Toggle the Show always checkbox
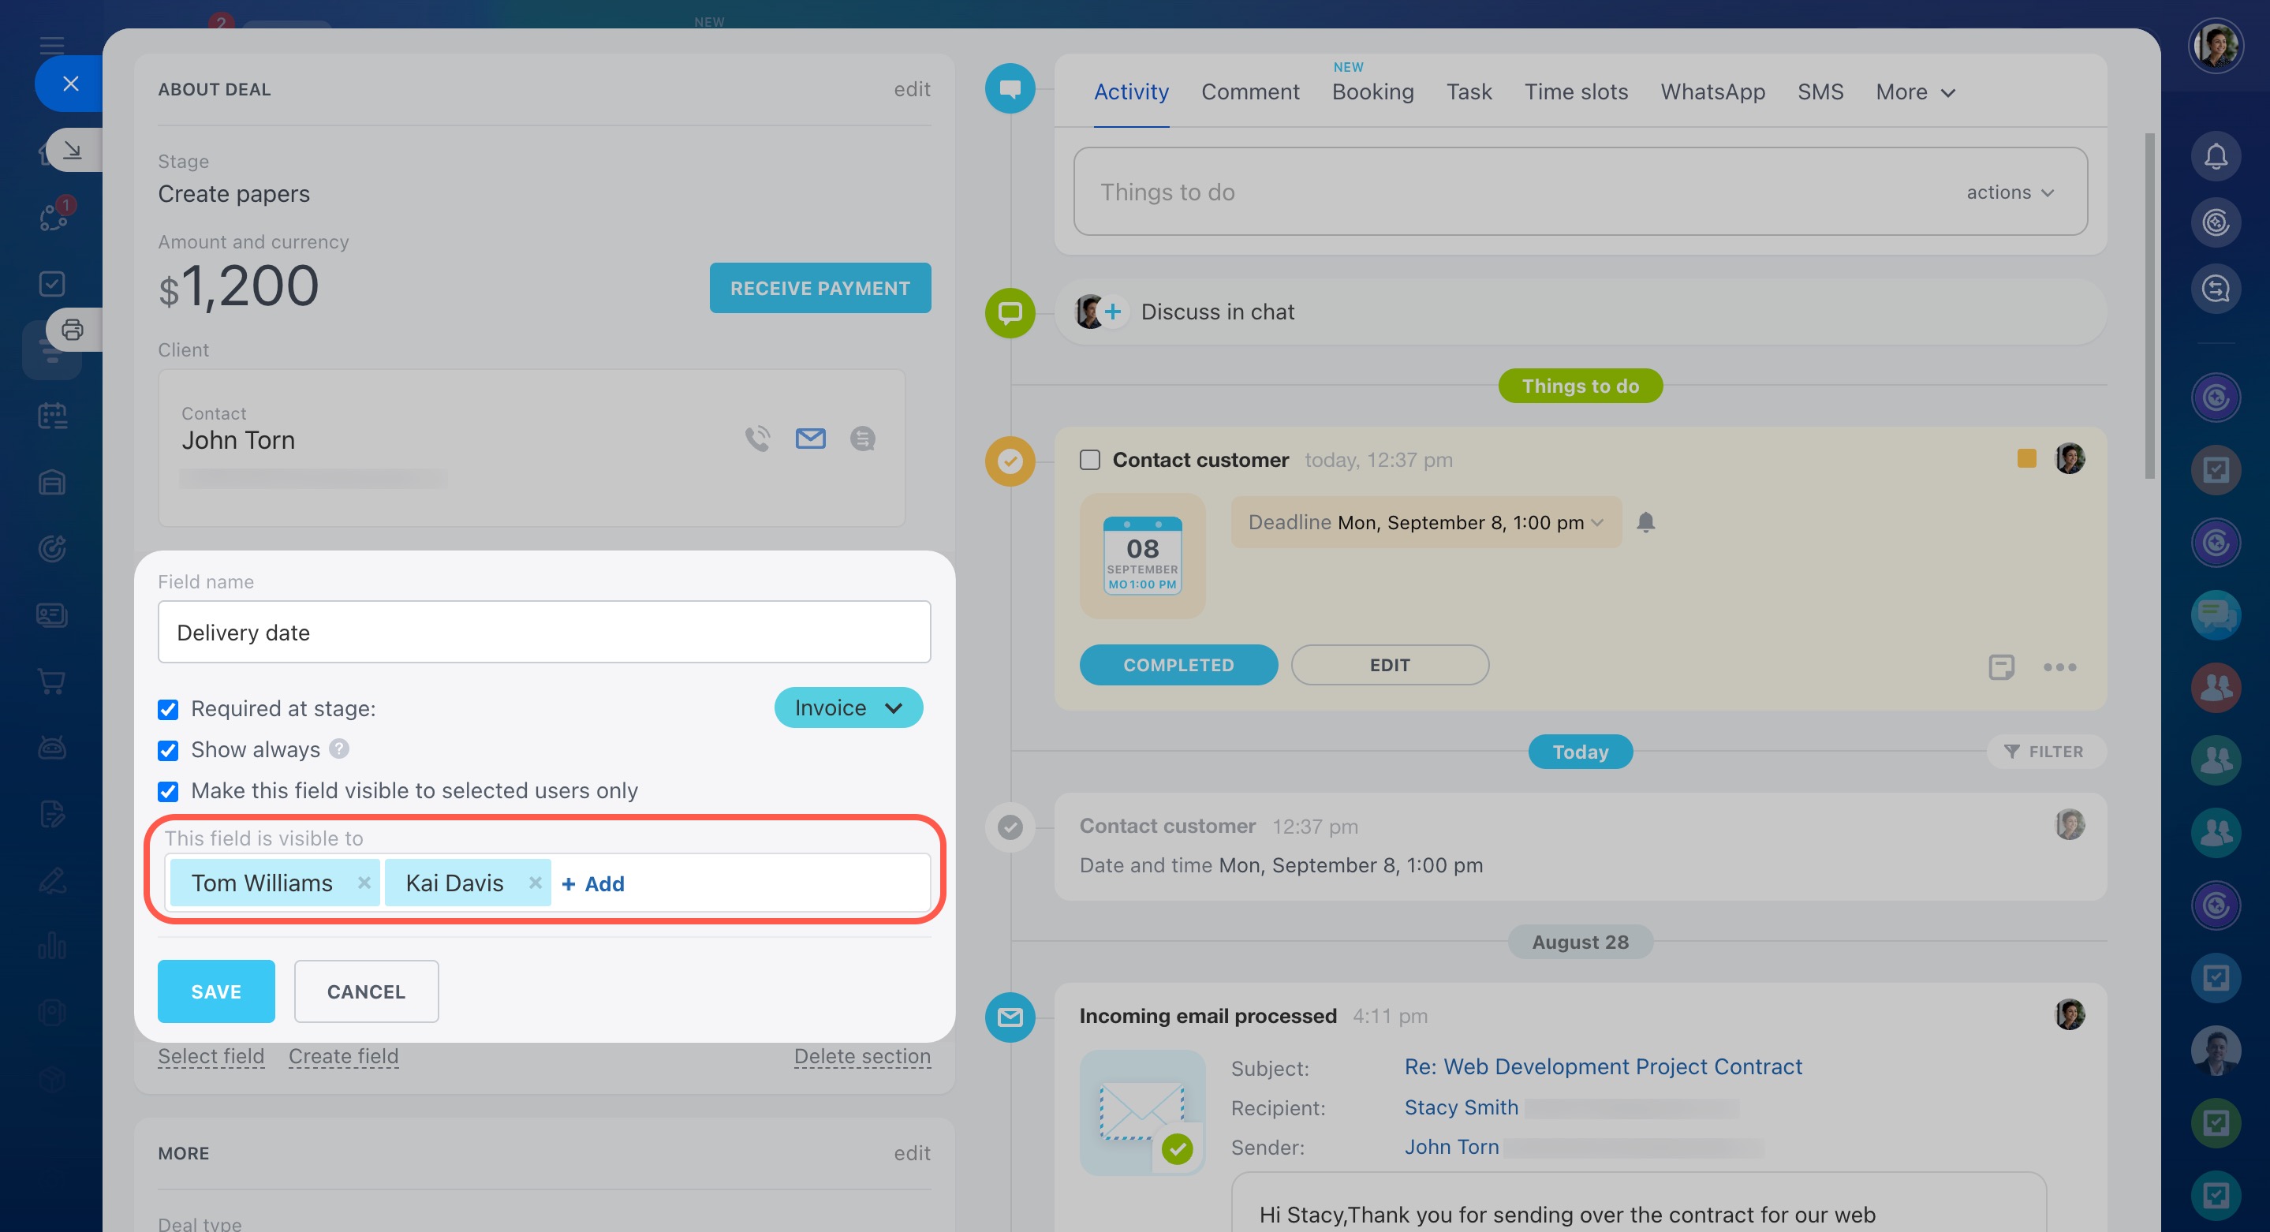2270x1232 pixels. 168,750
